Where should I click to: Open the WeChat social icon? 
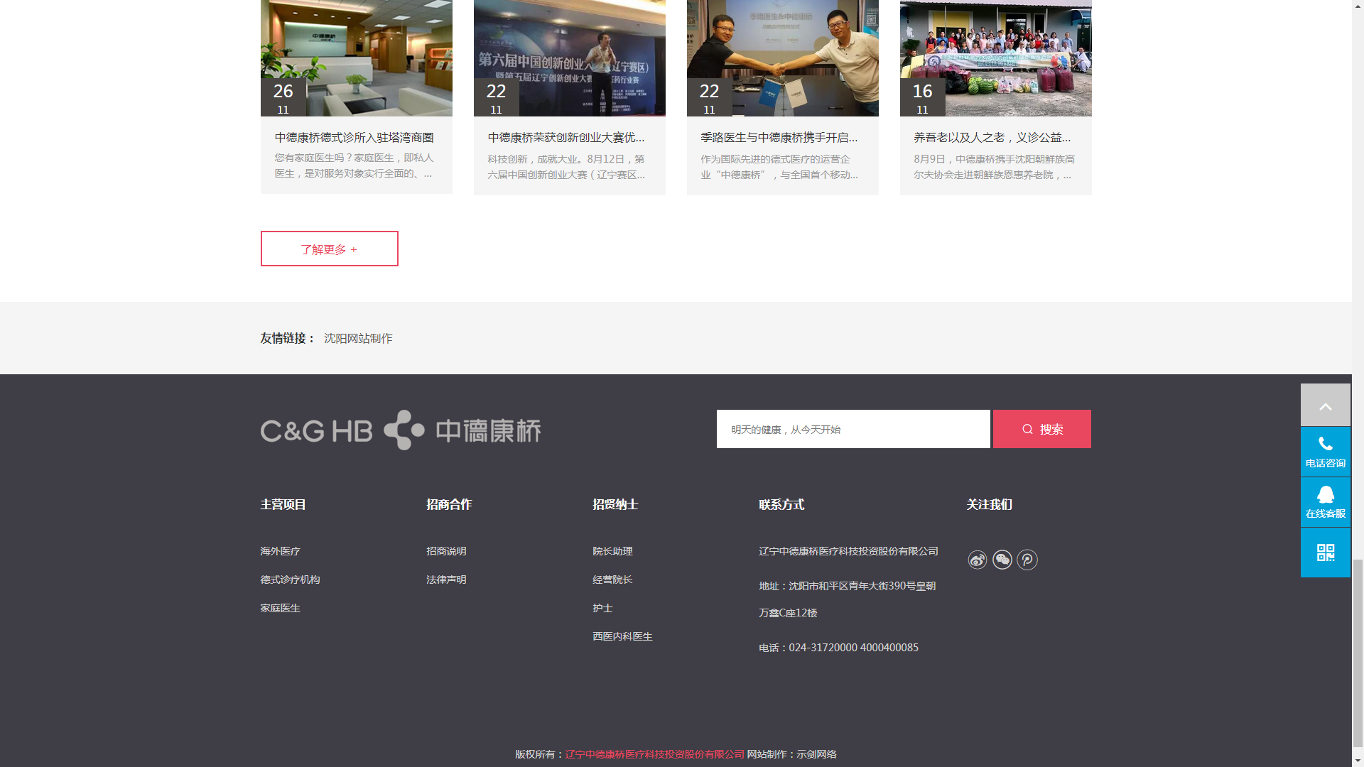pos(1002,560)
